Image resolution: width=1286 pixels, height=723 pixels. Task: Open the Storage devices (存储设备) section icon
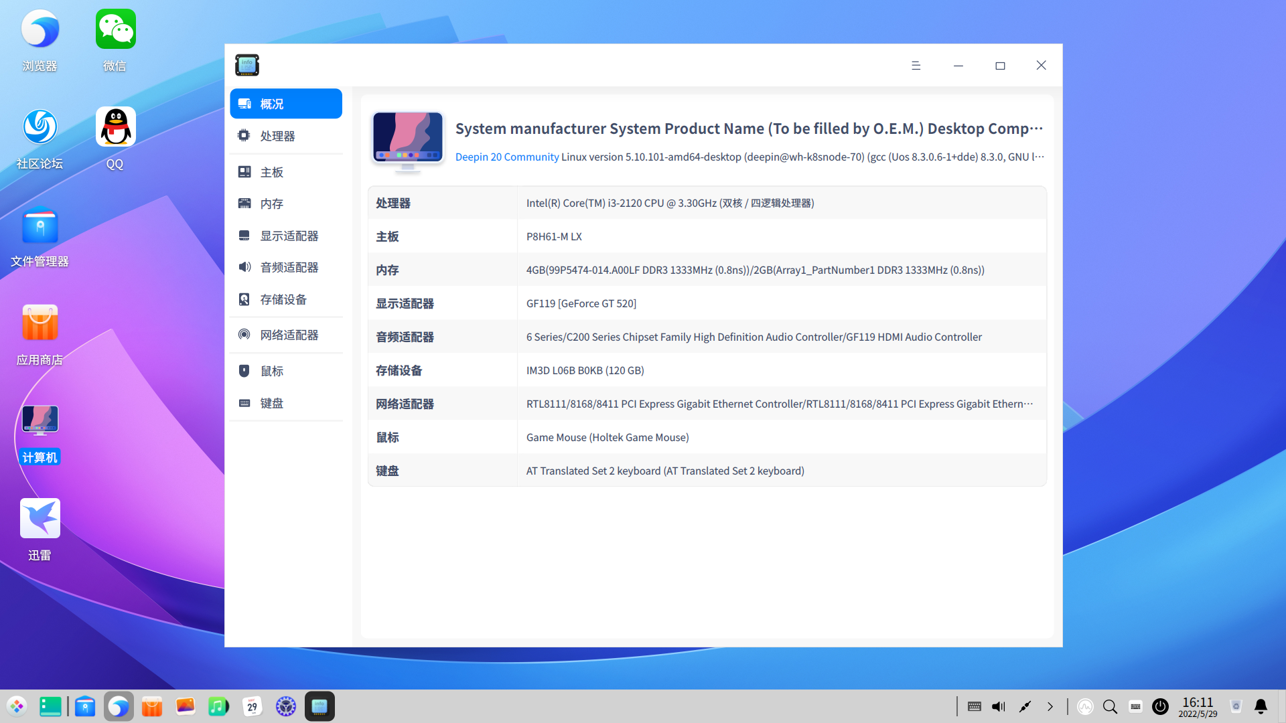point(244,299)
